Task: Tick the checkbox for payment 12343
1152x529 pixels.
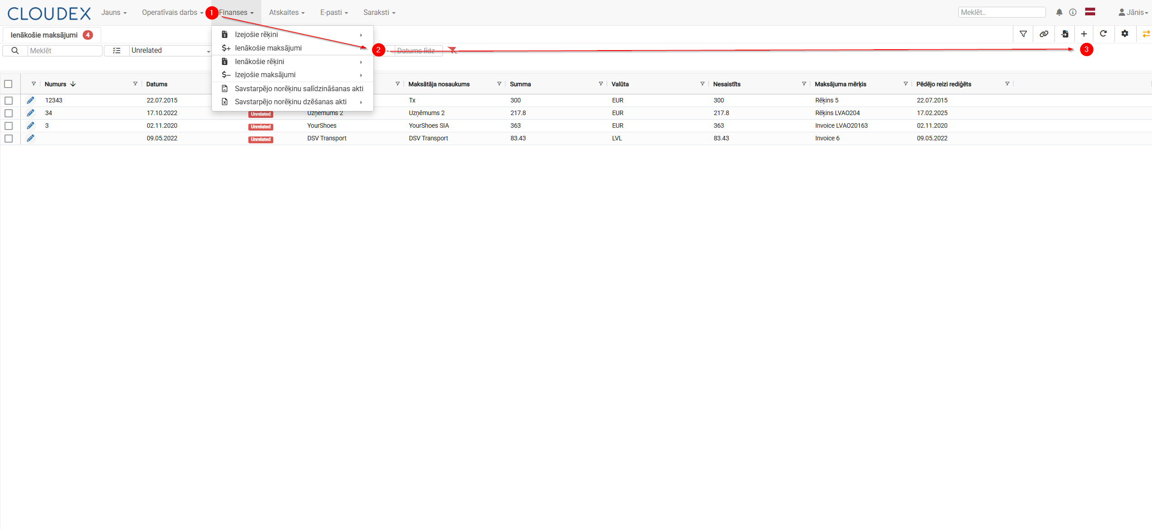Action: coord(9,100)
